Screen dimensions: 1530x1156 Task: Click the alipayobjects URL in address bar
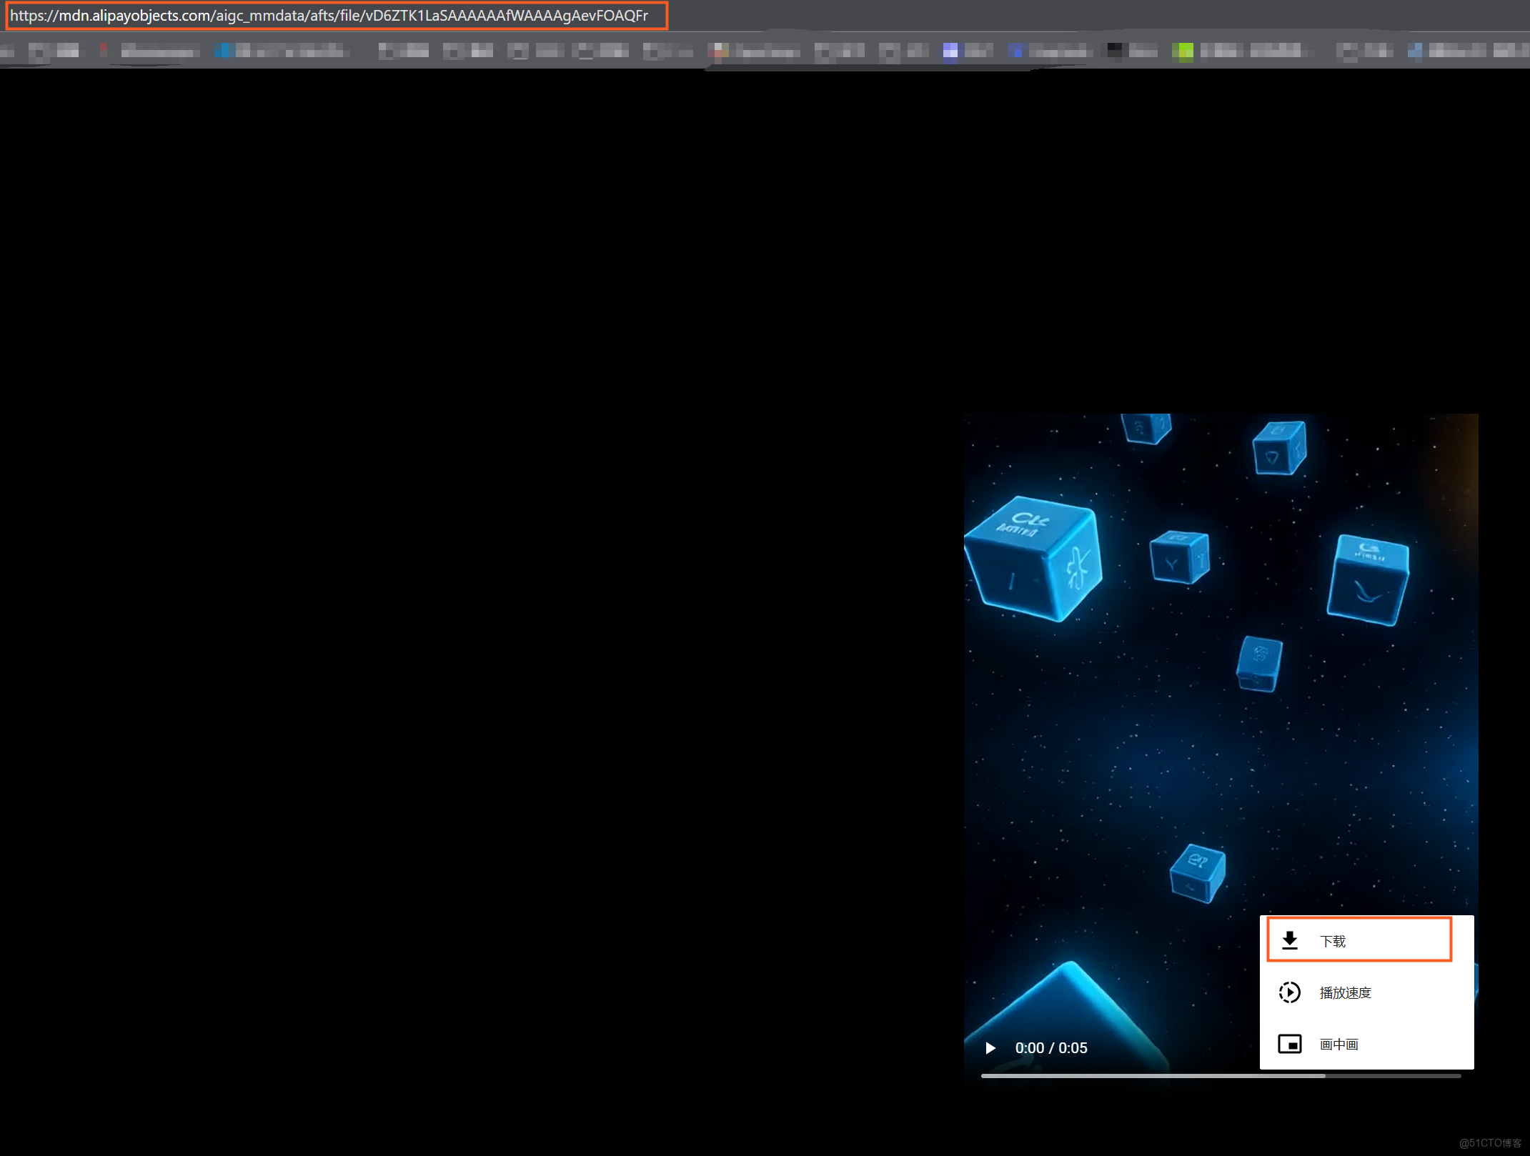[x=329, y=16]
